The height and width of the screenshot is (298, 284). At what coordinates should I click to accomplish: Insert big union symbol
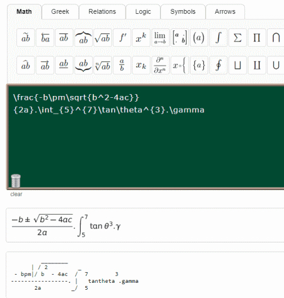click(x=276, y=65)
